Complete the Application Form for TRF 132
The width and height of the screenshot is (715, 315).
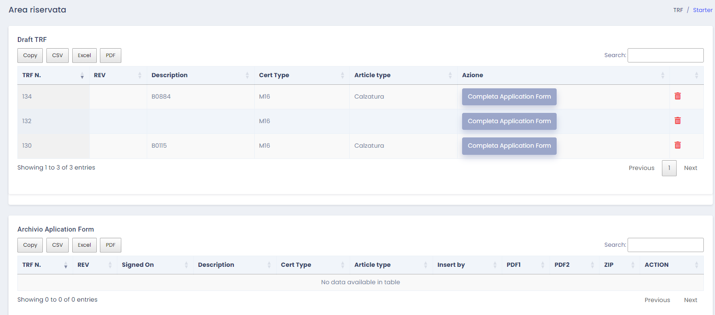point(509,121)
